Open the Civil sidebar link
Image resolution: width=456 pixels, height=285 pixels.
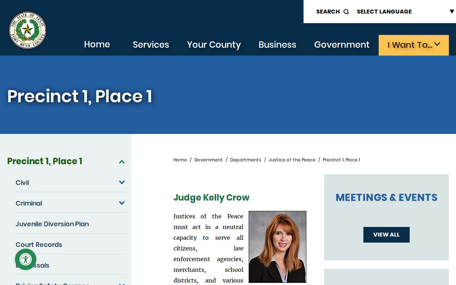tap(22, 183)
